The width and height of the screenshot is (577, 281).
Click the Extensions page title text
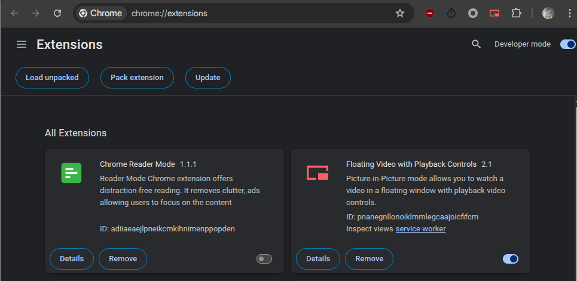tap(69, 44)
